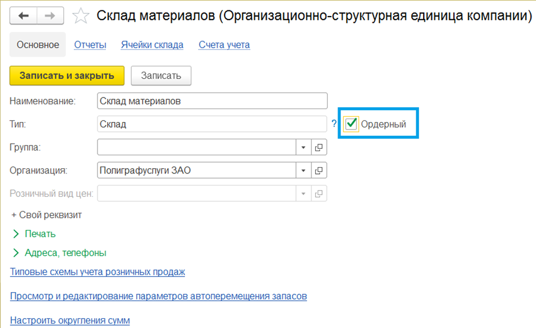536x328 pixels.
Task: Open the Группа dropdown list
Action: [x=303, y=147]
